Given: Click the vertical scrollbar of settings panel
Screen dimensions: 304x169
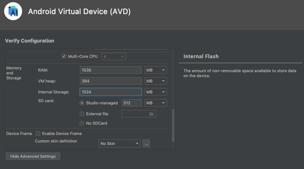Looking at the screenshot, I should tap(173, 126).
